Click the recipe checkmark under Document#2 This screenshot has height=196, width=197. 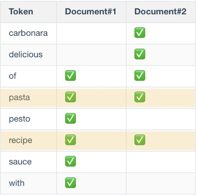140,140
